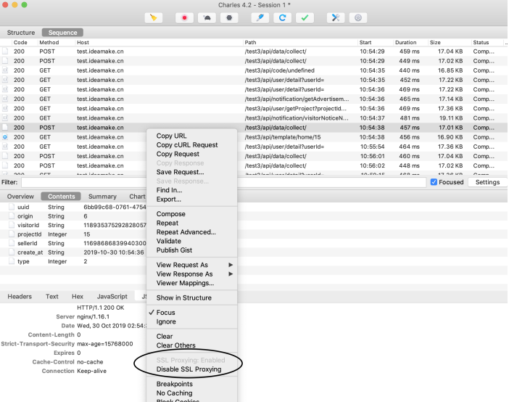Select the visitorId field row
This screenshot has width=509, height=402.
[73, 225]
